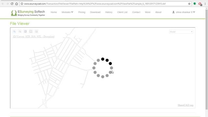Open the Home menu item
The image size is (208, 117).
(54, 12)
